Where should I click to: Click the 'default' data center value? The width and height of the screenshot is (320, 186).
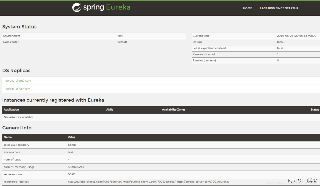[122, 42]
